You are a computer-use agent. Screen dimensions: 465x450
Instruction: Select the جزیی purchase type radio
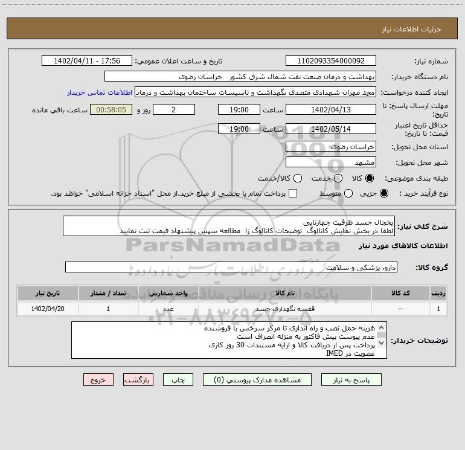[383, 193]
